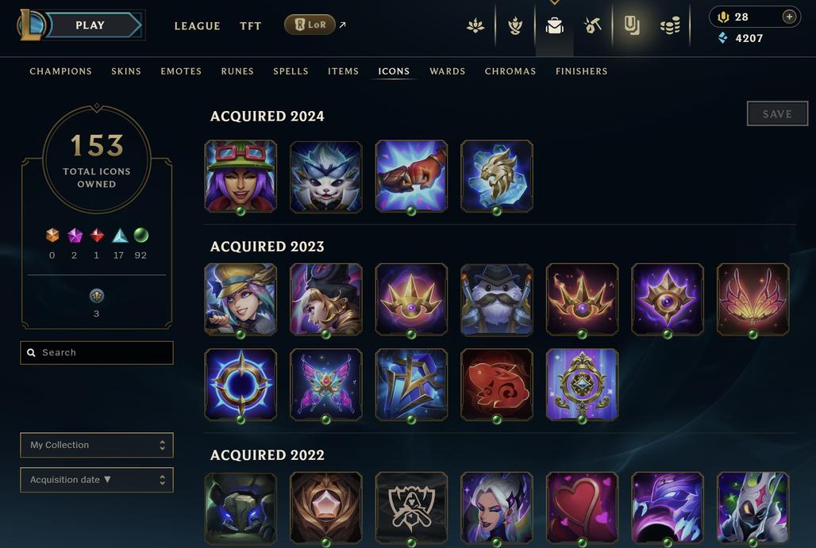Filter by the green gem rarity icon
Viewport: 816px width, 548px height.
(141, 236)
